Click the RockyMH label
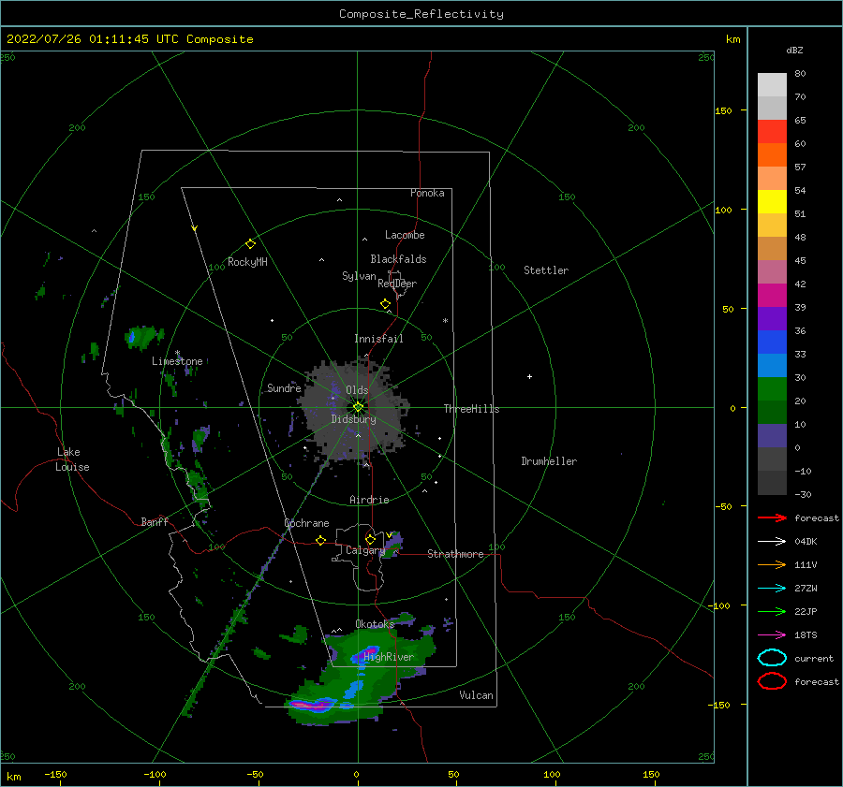This screenshot has width=843, height=787. point(247,262)
